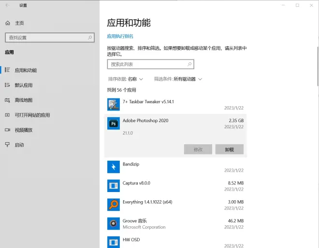
Task: Click the 离线地图 map icon
Action: click(7, 100)
